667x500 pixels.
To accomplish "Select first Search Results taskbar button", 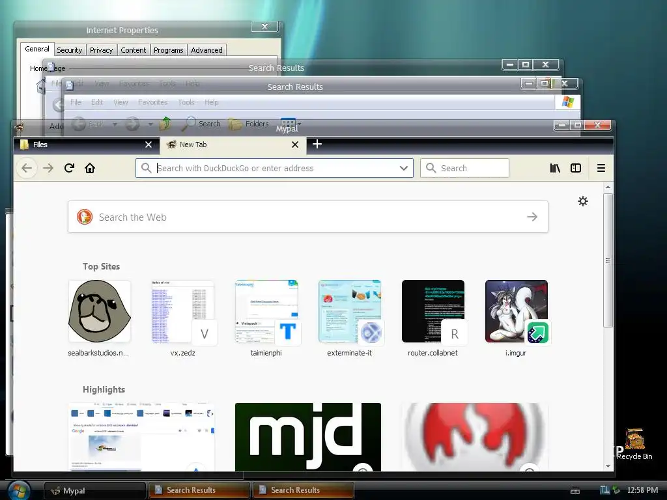I will pos(199,490).
